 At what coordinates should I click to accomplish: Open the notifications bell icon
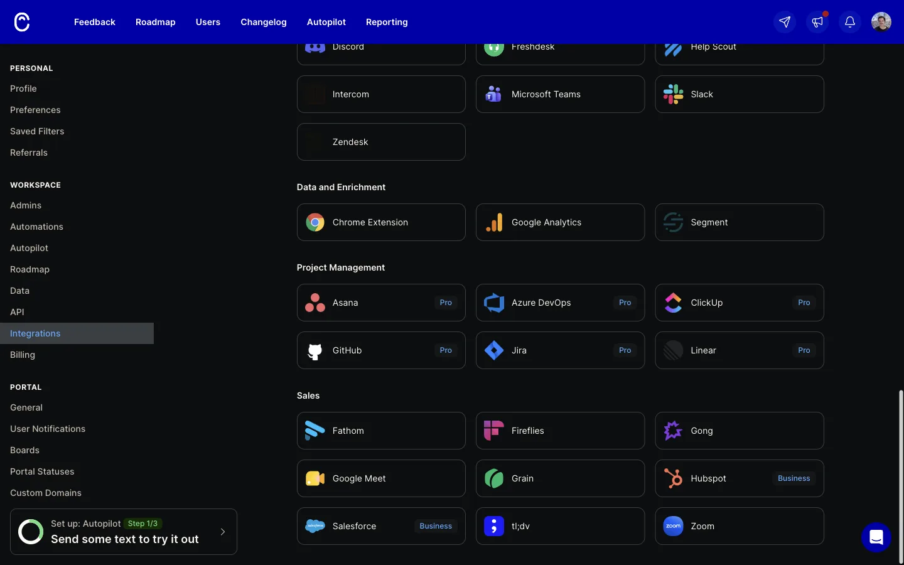click(x=850, y=22)
